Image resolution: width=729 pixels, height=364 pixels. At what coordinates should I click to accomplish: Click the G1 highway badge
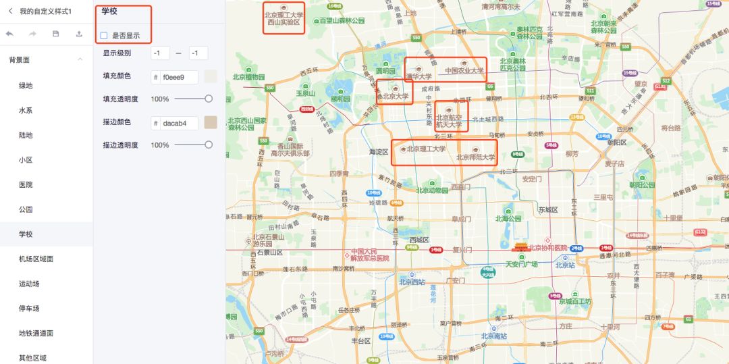[688, 319]
